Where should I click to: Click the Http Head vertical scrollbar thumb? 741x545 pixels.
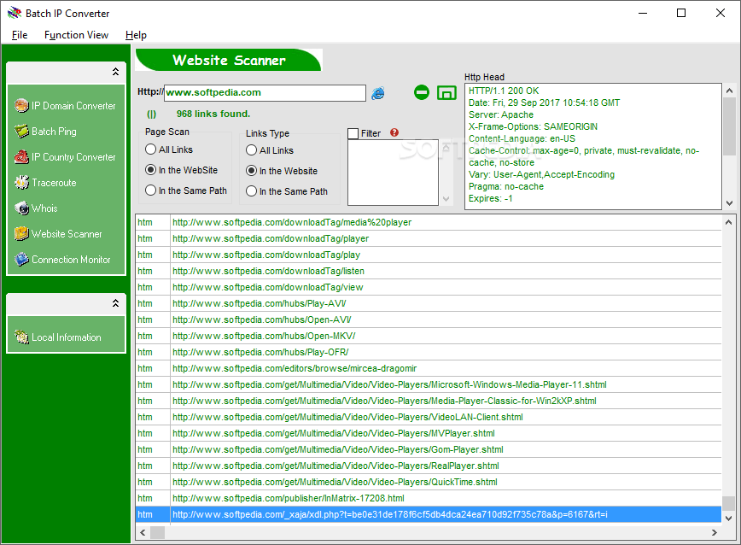(729, 126)
